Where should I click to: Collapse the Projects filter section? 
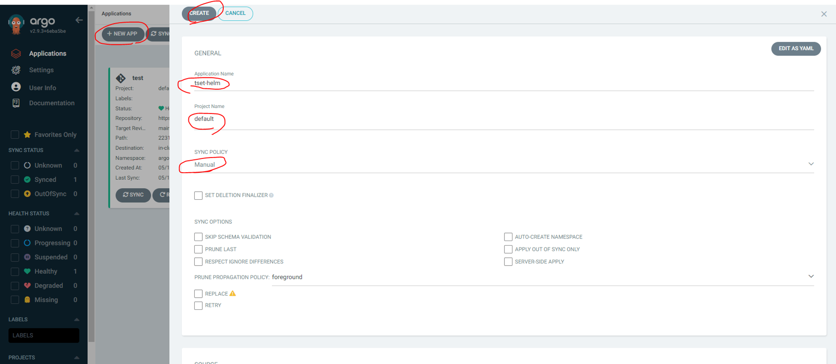coord(76,357)
